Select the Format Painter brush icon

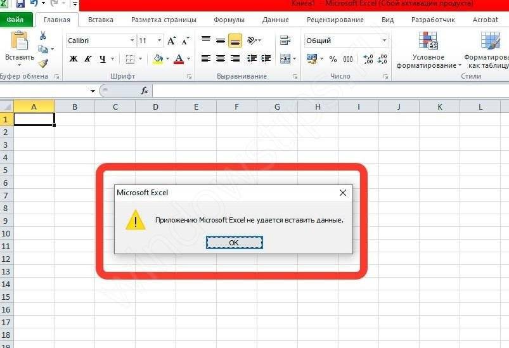pos(43,63)
